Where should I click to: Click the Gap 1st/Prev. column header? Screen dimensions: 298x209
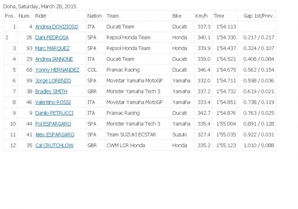point(259,16)
